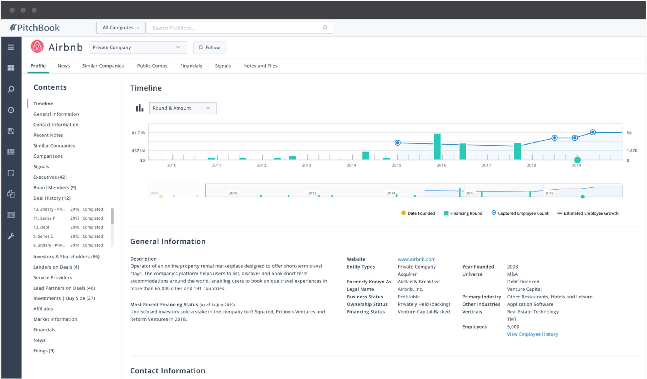Open the Notes and Files tab
The width and height of the screenshot is (647, 379).
click(260, 66)
